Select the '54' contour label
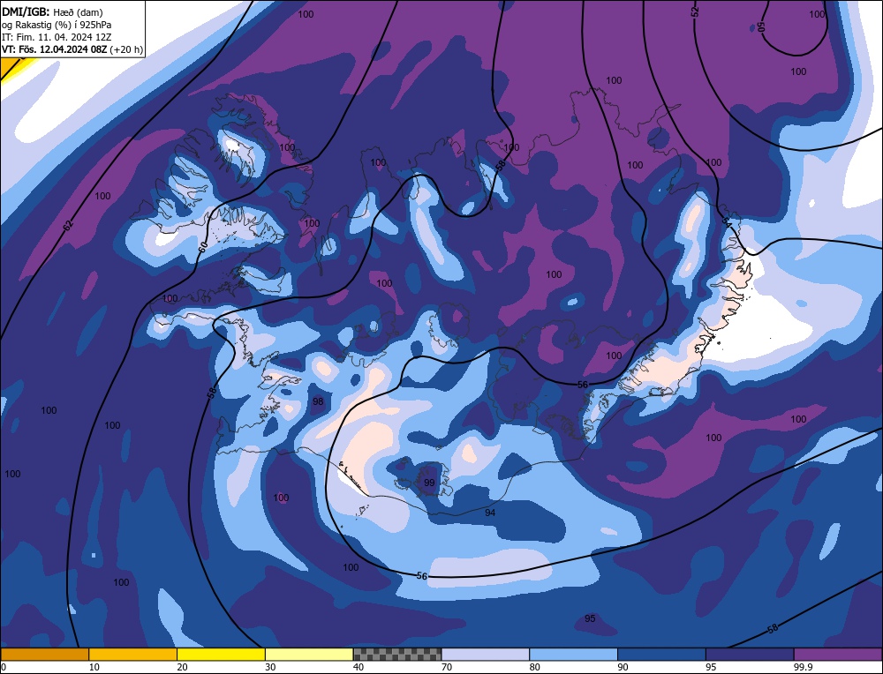The height and width of the screenshot is (674, 883). pos(727,223)
